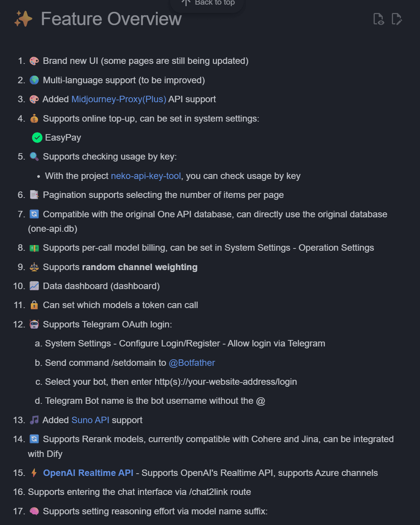Click the robot icon beside Telegram OAuth
The height and width of the screenshot is (525, 420).
(x=34, y=325)
